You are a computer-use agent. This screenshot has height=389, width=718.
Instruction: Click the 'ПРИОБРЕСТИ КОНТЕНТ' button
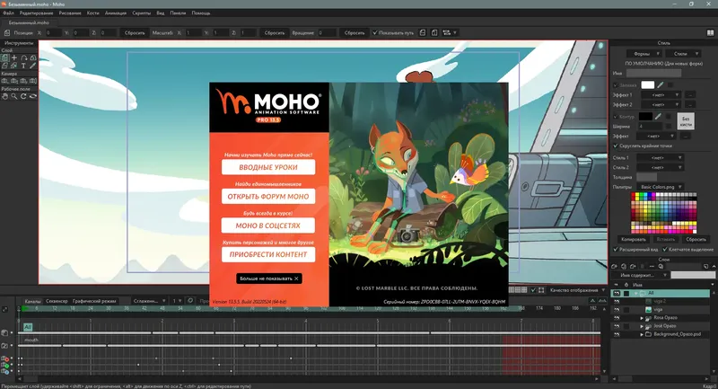pyautogui.click(x=268, y=254)
